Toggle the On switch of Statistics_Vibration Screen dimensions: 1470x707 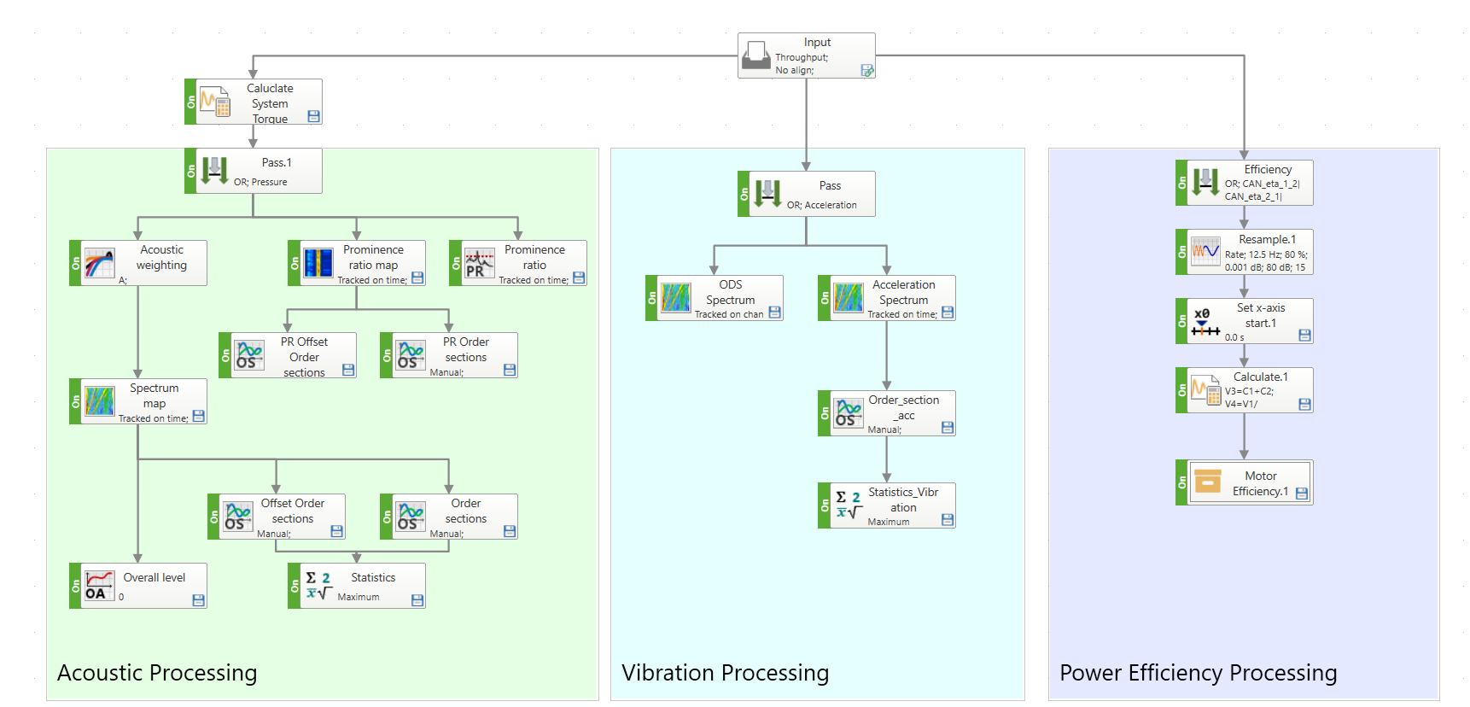[825, 505]
